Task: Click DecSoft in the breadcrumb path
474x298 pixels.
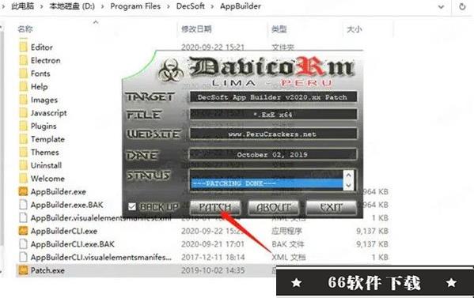Action: 191,6
